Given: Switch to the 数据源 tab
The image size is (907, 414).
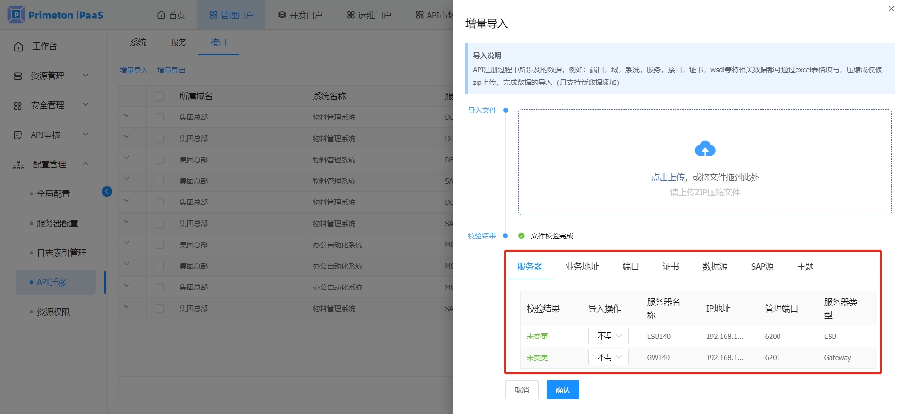Looking at the screenshot, I should click(715, 267).
